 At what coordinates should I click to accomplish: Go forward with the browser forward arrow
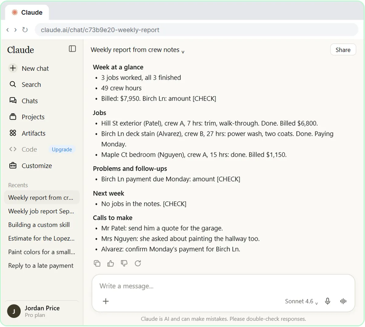point(16,30)
